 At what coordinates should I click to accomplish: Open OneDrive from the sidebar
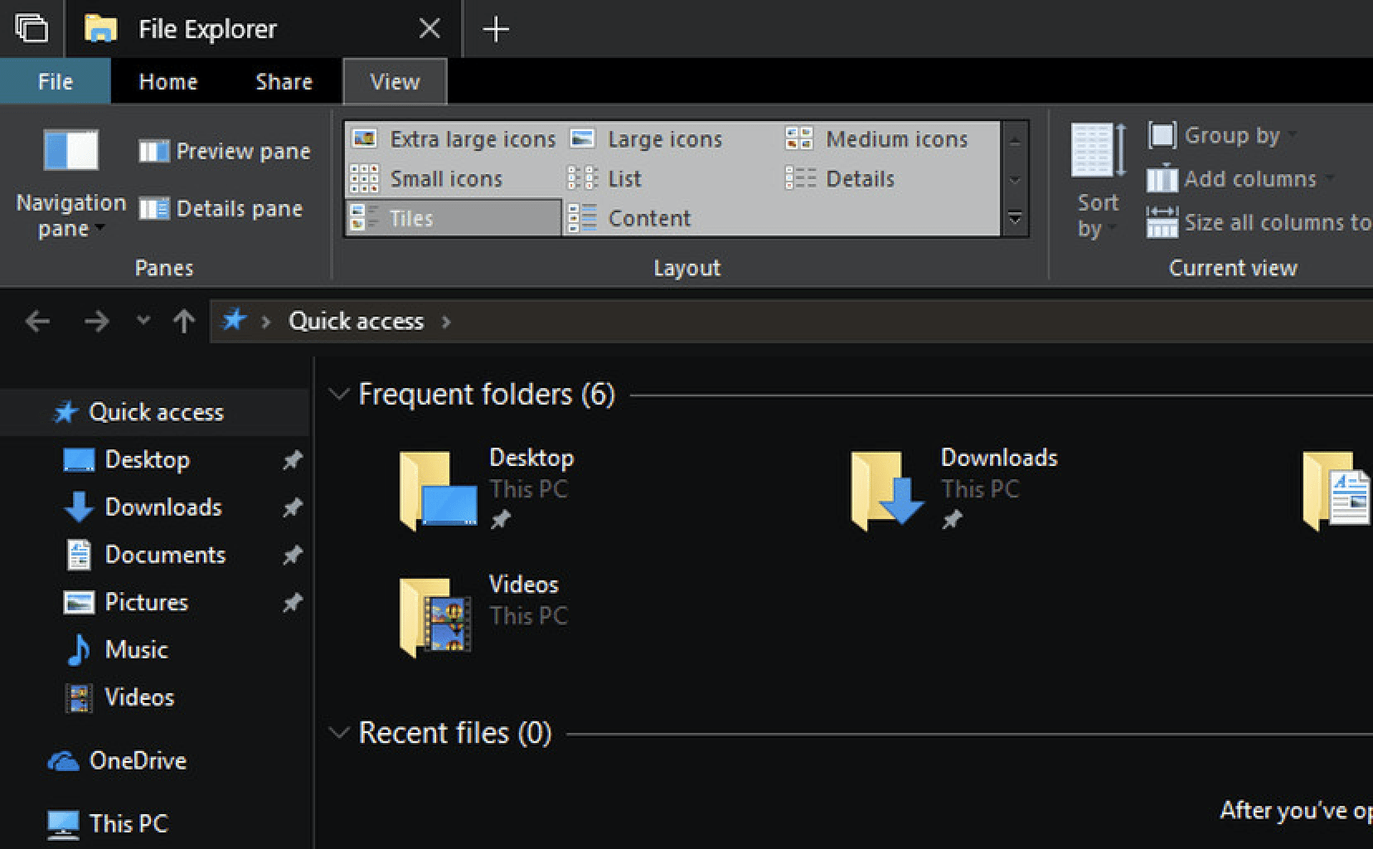tap(137, 761)
